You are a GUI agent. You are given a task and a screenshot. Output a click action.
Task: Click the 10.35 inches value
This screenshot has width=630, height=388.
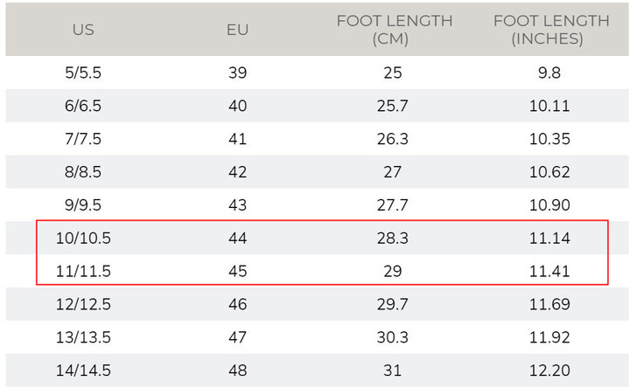(x=549, y=139)
